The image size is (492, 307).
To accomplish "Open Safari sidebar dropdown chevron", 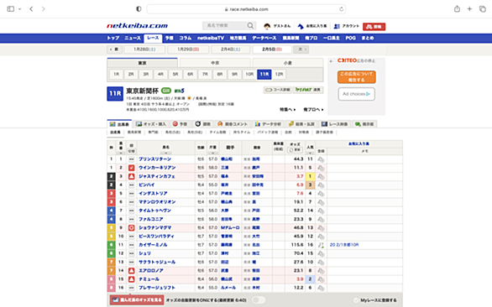I will click(19, 9).
